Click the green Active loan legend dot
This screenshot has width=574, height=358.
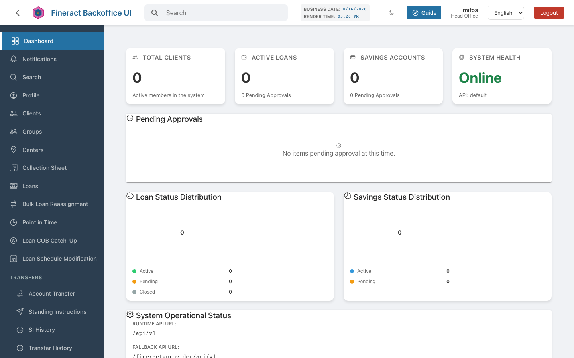click(134, 271)
